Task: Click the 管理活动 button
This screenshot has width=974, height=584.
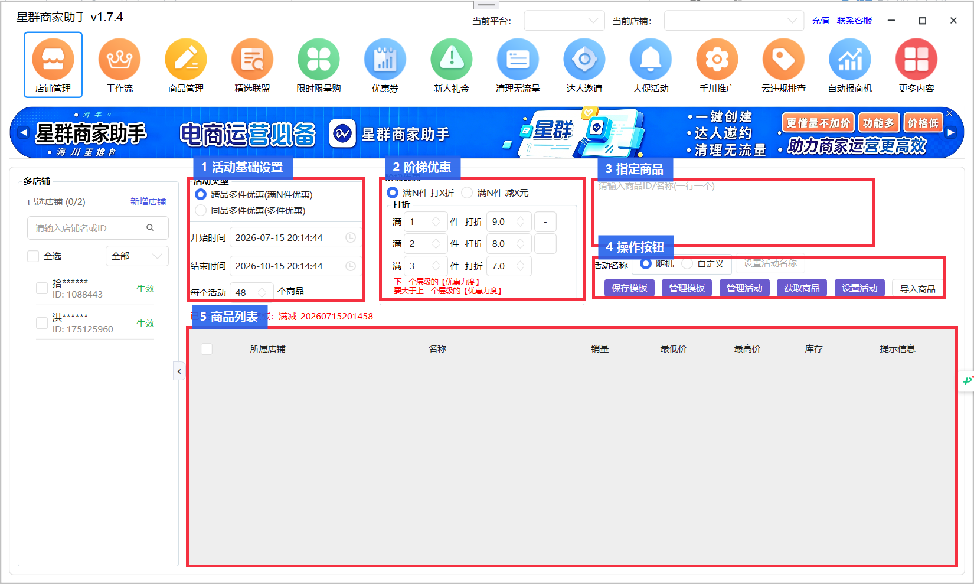Action: tap(744, 288)
